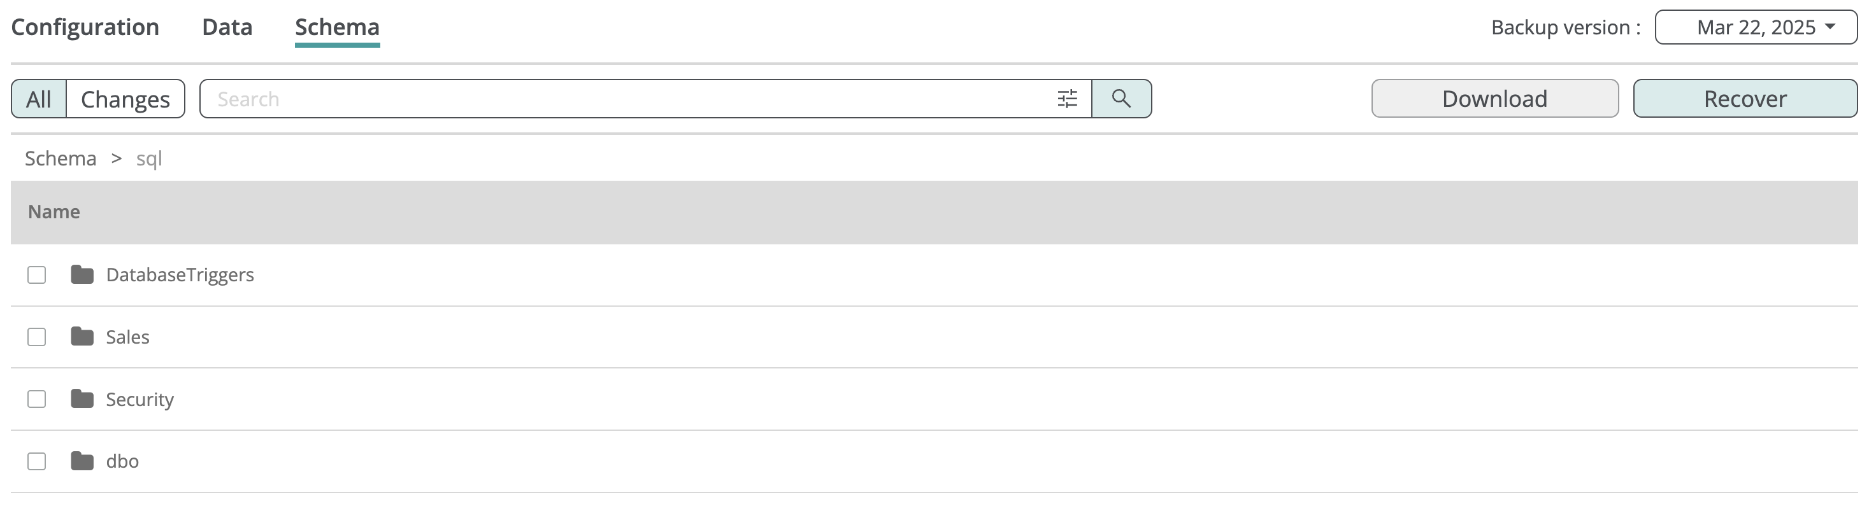Click the Sales folder icon
The image size is (1869, 518).
point(82,337)
